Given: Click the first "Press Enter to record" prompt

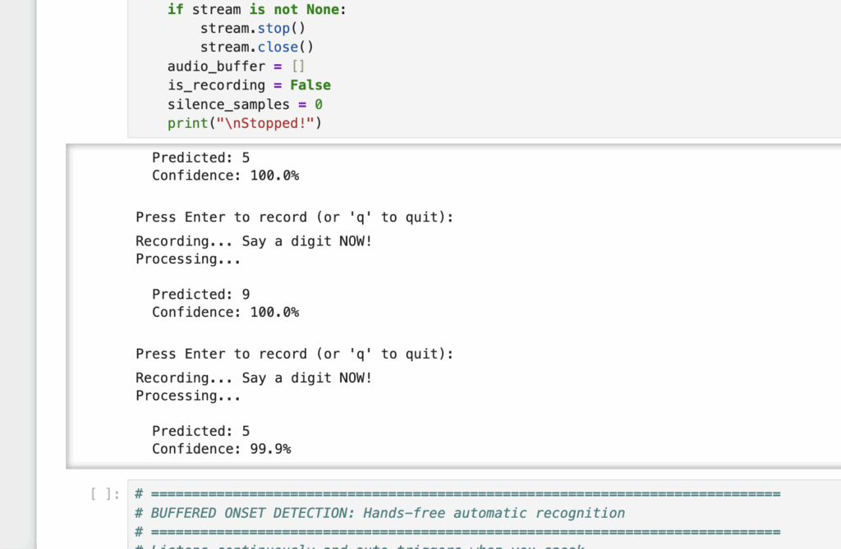Looking at the screenshot, I should tap(294, 217).
